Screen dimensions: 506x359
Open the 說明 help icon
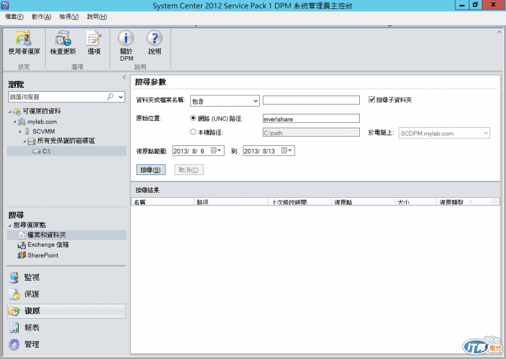point(154,38)
